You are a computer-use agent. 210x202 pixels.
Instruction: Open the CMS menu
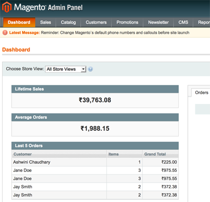coord(183,22)
